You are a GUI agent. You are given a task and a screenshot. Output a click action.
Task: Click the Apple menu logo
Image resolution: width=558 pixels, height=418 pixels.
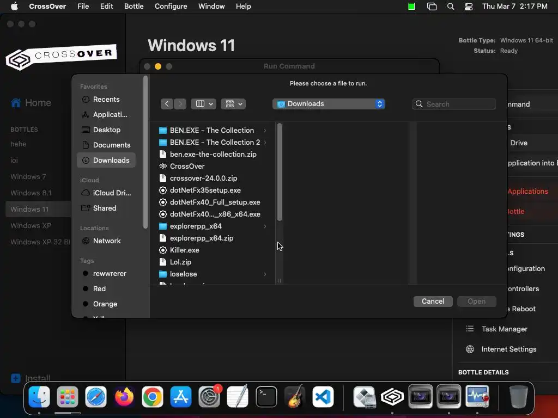click(x=14, y=6)
